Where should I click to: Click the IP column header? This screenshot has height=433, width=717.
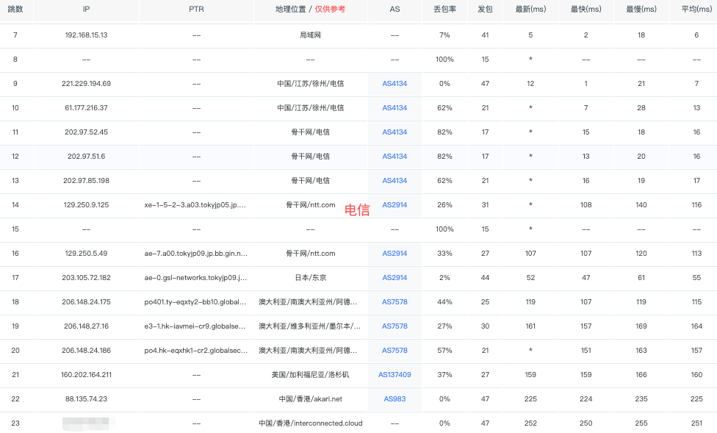[87, 9]
